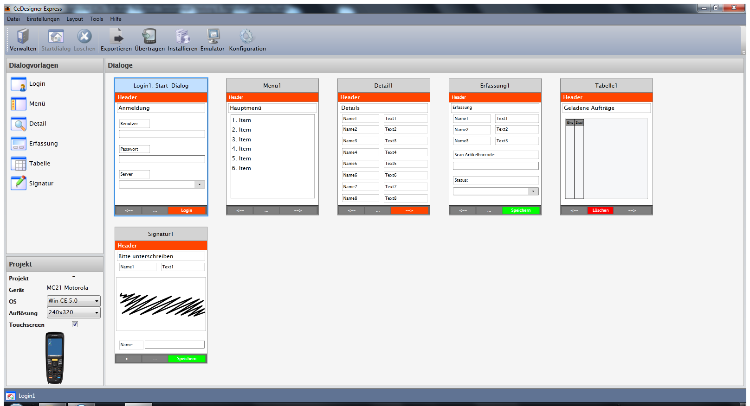Expand the Auflösung dropdown showing 240x320
The image size is (750, 406).
click(74, 312)
